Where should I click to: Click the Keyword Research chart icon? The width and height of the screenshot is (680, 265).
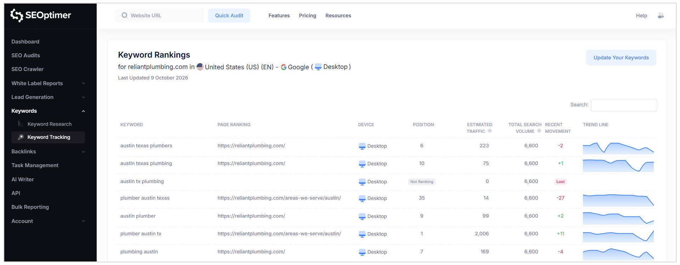click(21, 124)
